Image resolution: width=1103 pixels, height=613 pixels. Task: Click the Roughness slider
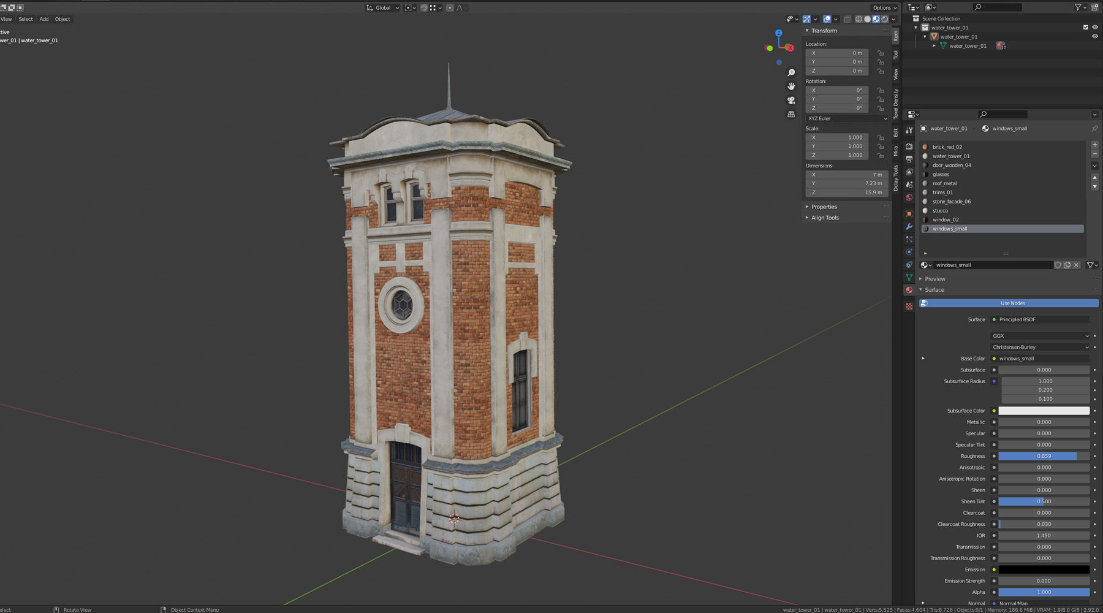[1044, 456]
